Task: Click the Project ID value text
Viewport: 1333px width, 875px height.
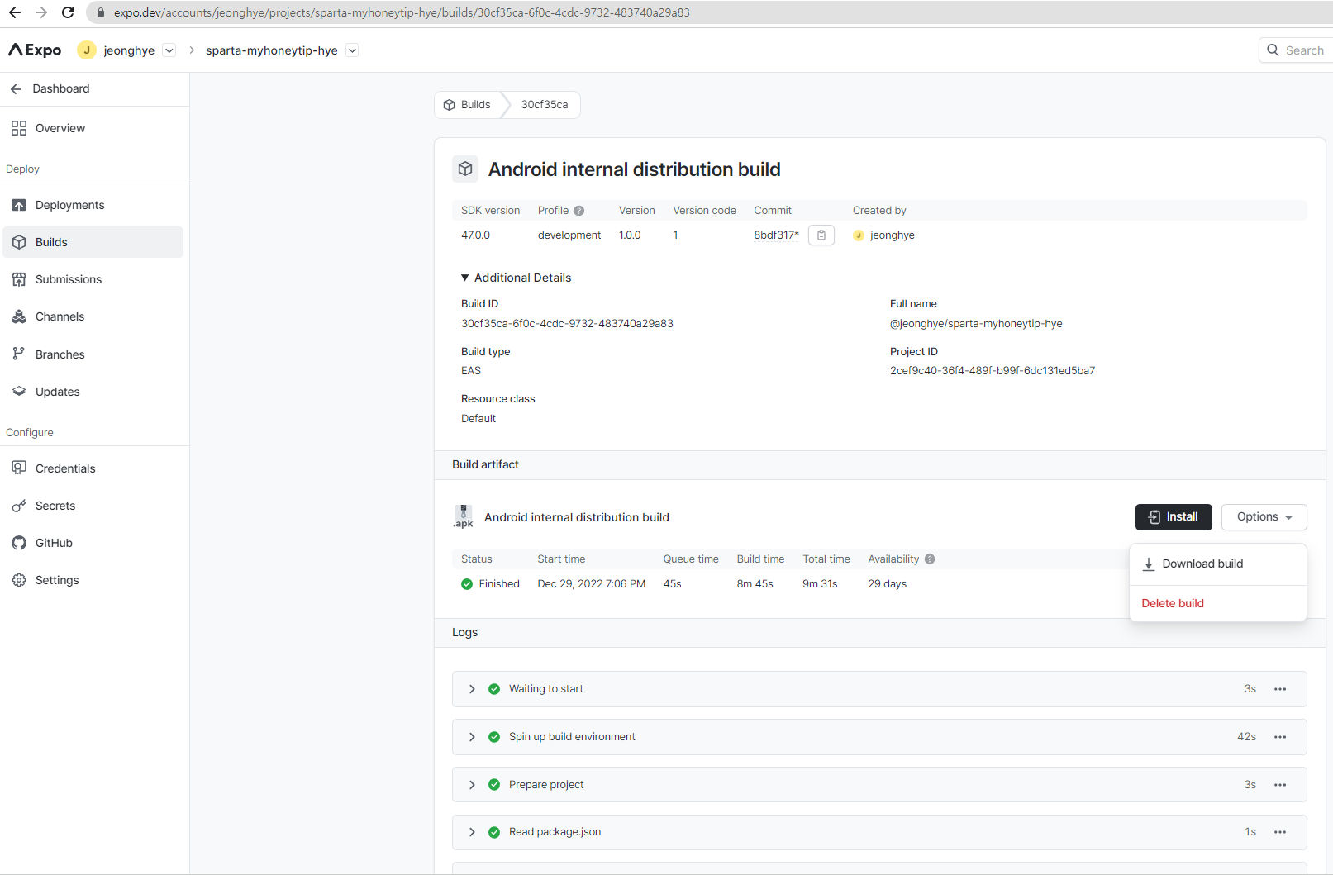Action: pos(993,371)
